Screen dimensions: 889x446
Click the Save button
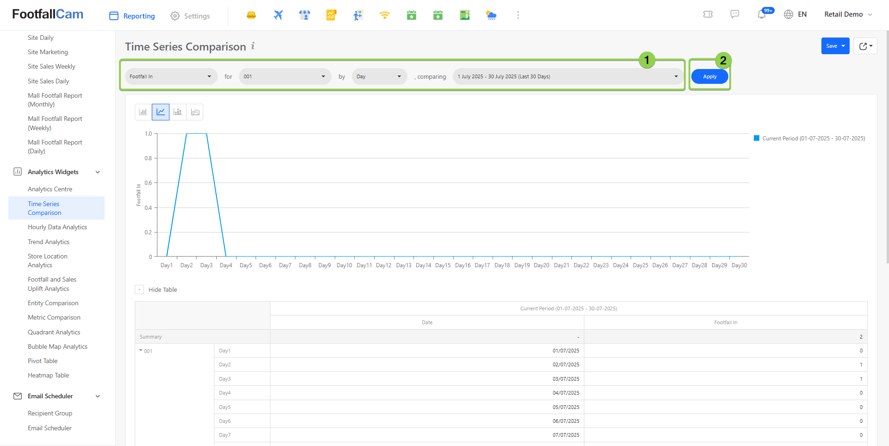click(832, 46)
